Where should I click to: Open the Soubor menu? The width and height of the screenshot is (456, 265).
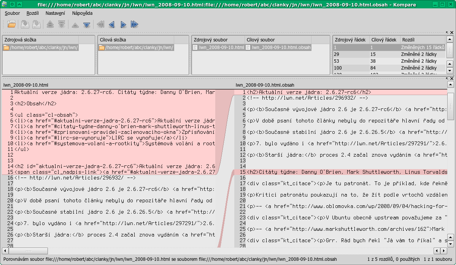(x=13, y=13)
